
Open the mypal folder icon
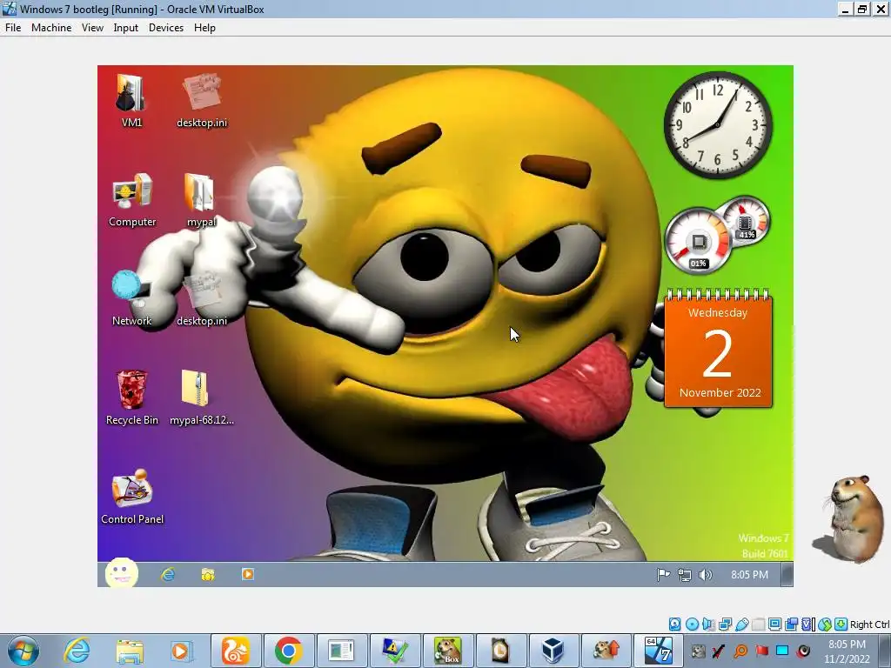point(201,200)
